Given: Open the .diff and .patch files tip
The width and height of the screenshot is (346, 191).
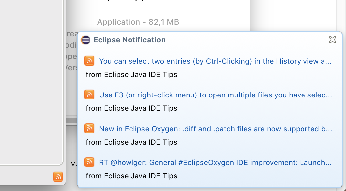Looking at the screenshot, I should tap(215, 129).
